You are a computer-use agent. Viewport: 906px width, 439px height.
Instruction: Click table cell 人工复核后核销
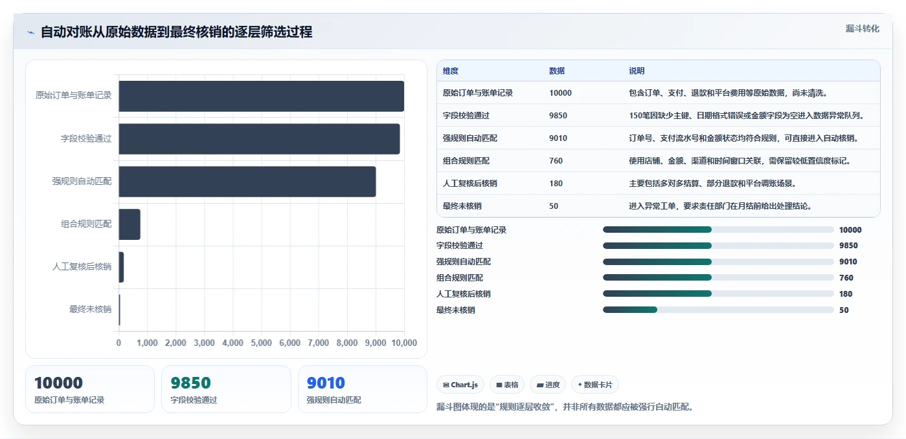(470, 184)
